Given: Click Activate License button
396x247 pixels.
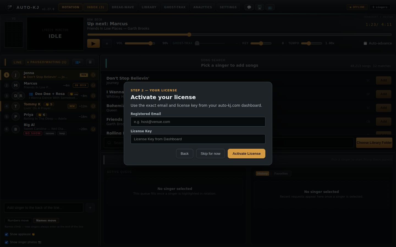Looking at the screenshot, I should pyautogui.click(x=246, y=154).
